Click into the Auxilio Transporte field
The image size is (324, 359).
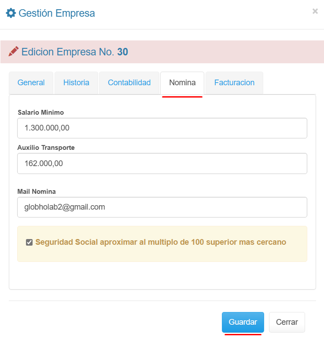coord(162,163)
